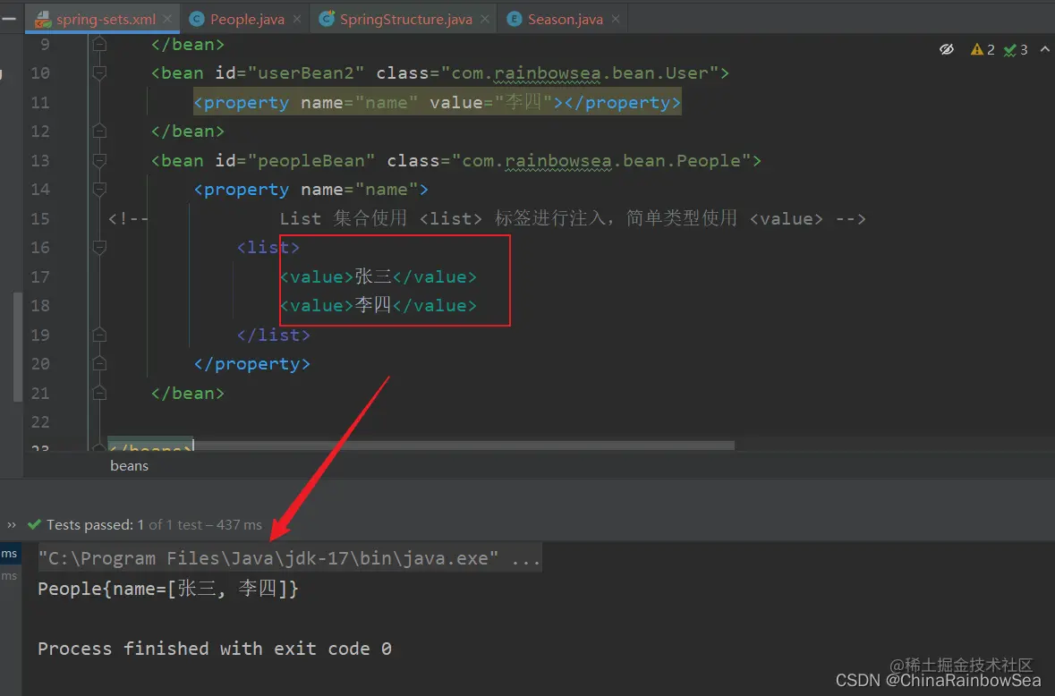The image size is (1055, 696).
Task: Click the SpringStructure.java class icon
Action: [x=327, y=19]
